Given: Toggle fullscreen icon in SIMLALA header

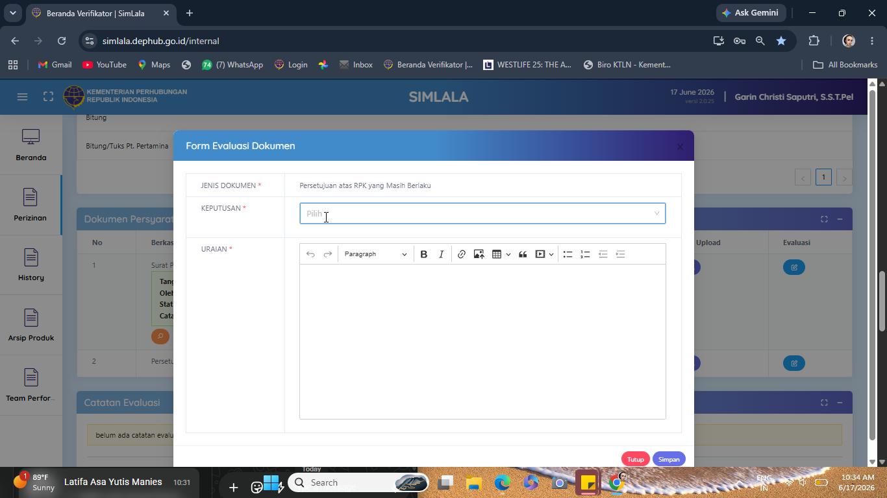Looking at the screenshot, I should (x=48, y=97).
